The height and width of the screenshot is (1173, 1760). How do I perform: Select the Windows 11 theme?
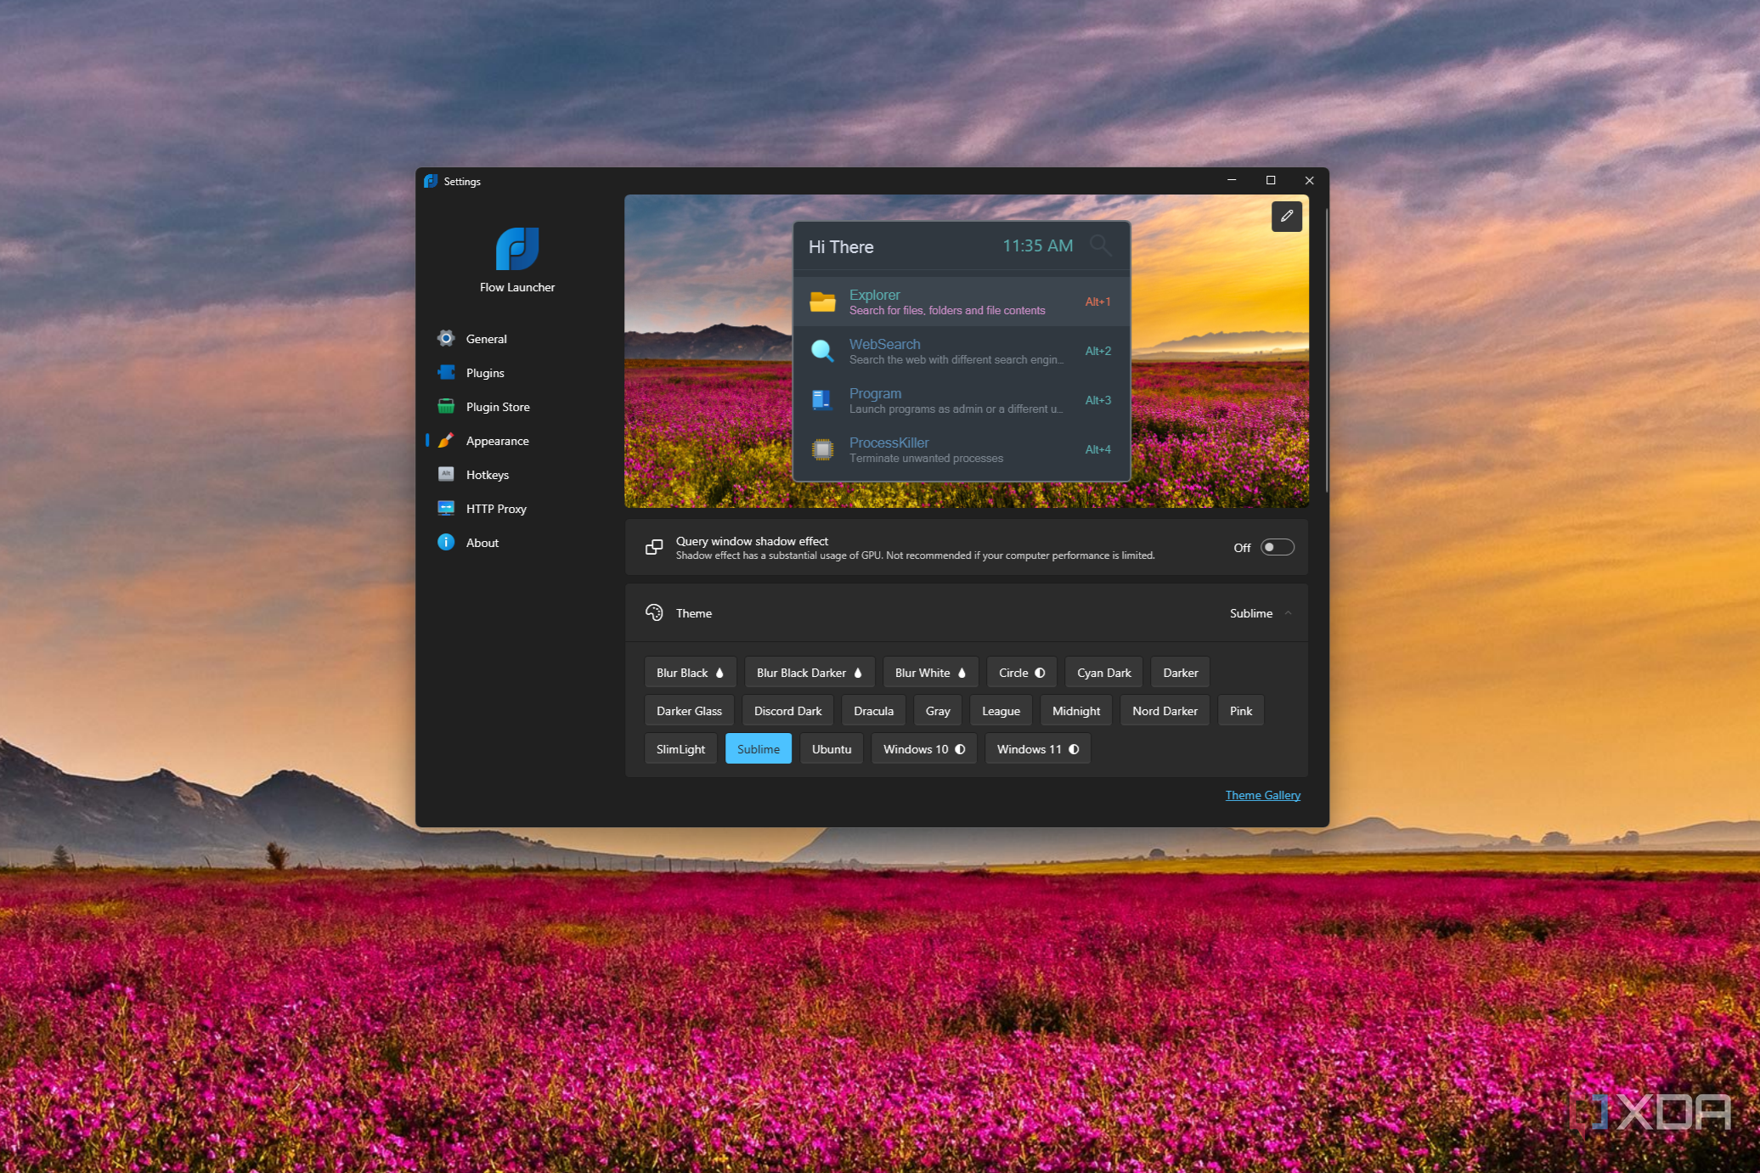coord(1037,748)
